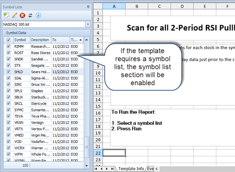235x172 pixels.
Task: Click the scroll down arrow of symbol list
Action: (x=87, y=166)
